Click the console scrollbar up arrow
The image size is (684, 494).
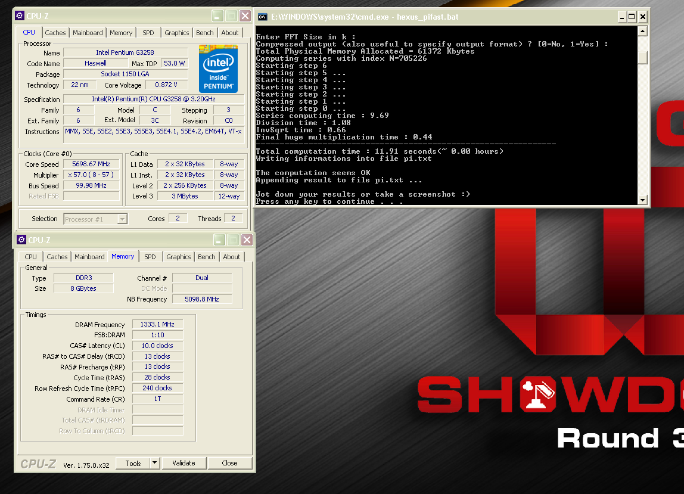pos(642,31)
